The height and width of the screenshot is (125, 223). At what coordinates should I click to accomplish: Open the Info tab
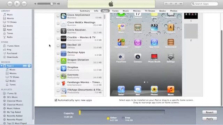(x=96, y=11)
